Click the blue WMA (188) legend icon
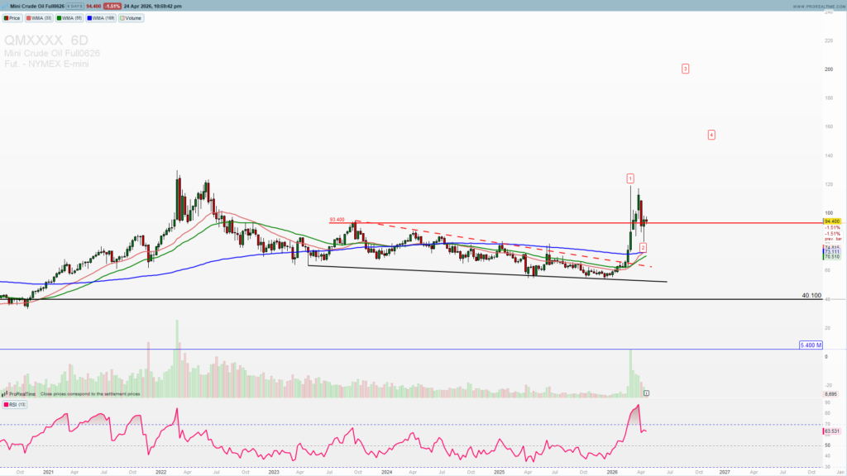 point(90,17)
